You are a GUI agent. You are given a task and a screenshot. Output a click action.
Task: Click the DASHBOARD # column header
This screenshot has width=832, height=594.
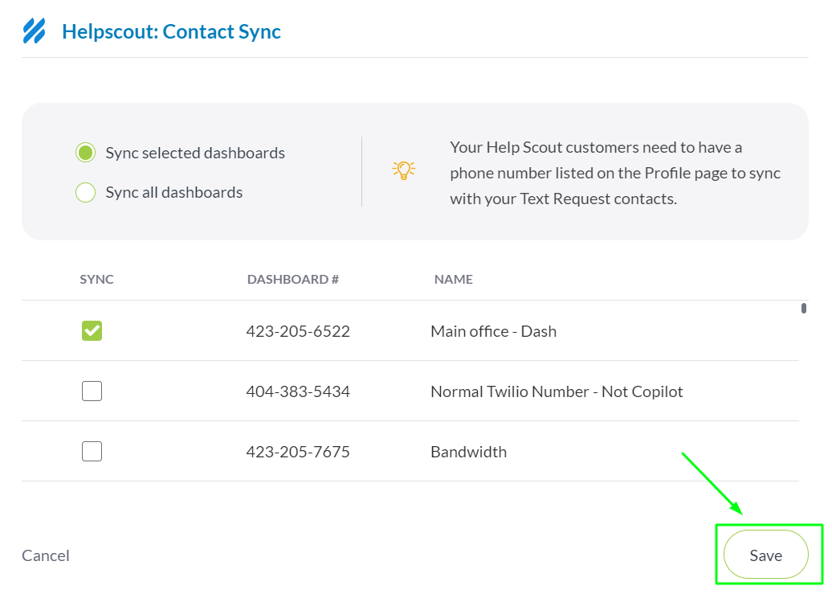[x=292, y=280]
